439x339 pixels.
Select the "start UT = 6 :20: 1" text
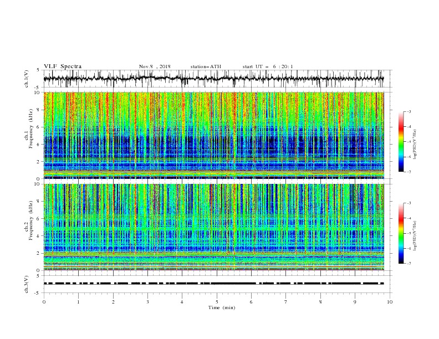(x=268, y=66)
